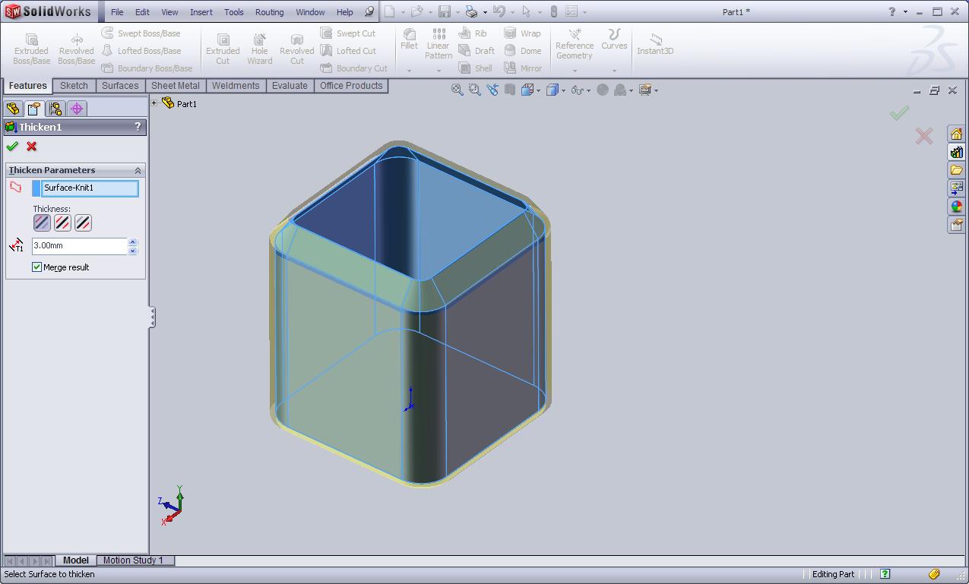Image resolution: width=969 pixels, height=584 pixels.
Task: Open the Insert menu
Action: click(201, 12)
